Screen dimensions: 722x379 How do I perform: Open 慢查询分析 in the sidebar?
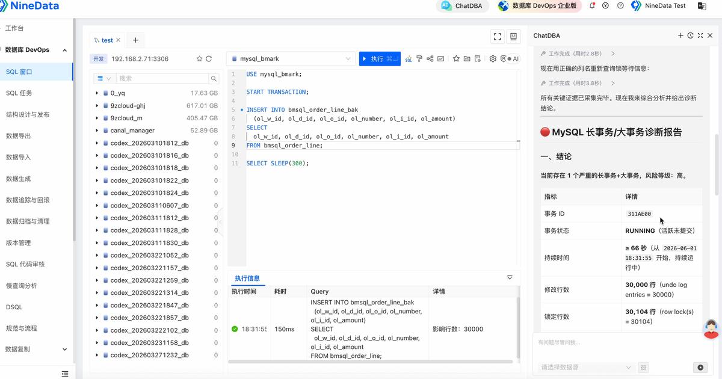(22, 286)
